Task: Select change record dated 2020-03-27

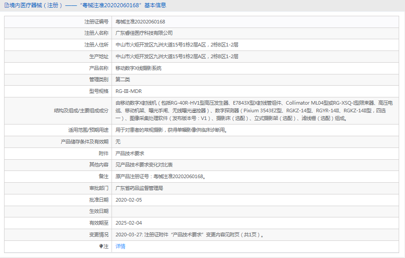Action: click(x=190, y=235)
